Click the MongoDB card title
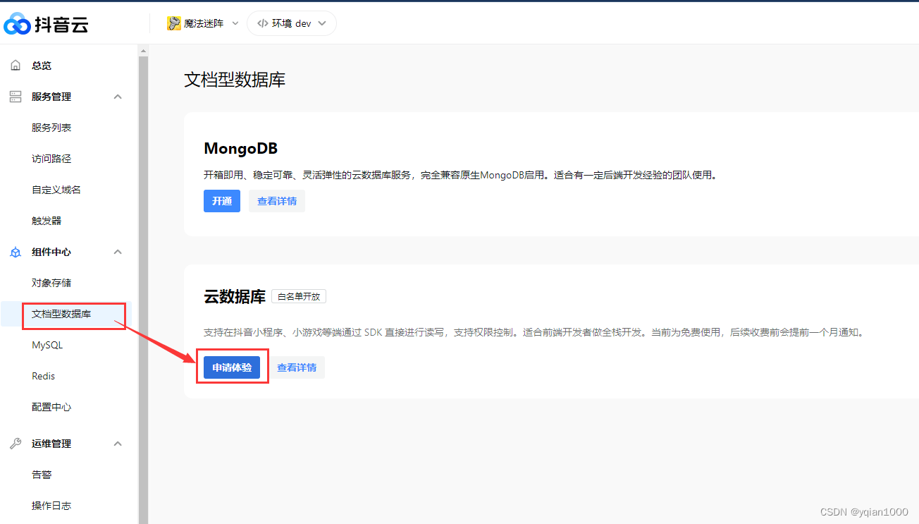 click(241, 149)
